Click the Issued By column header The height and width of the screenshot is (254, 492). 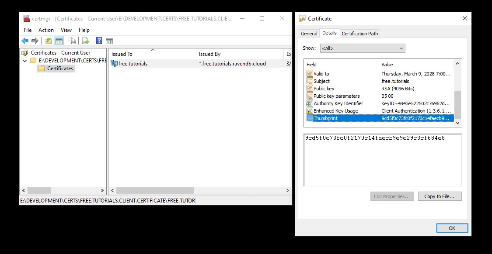click(240, 54)
